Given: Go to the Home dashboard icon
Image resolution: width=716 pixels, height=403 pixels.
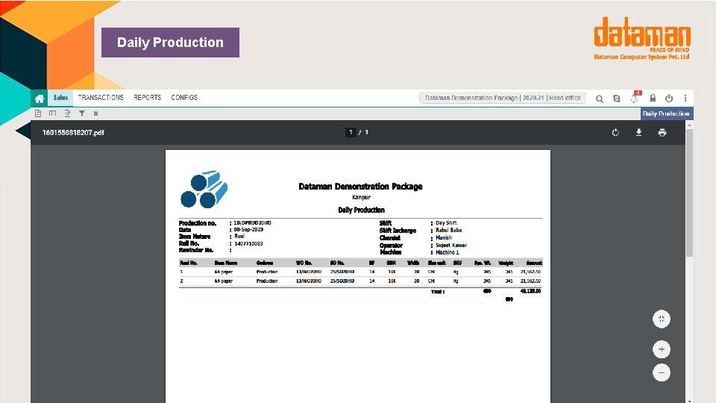Looking at the screenshot, I should [x=40, y=98].
